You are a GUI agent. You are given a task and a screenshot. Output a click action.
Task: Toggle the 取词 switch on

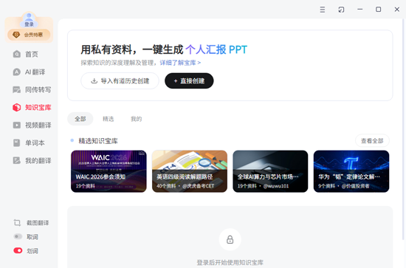(18, 236)
